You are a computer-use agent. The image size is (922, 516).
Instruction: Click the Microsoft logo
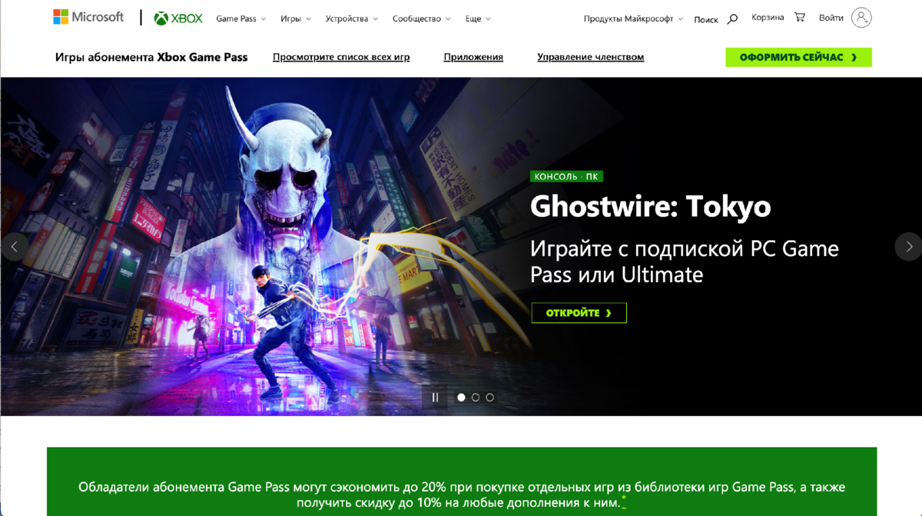(88, 17)
